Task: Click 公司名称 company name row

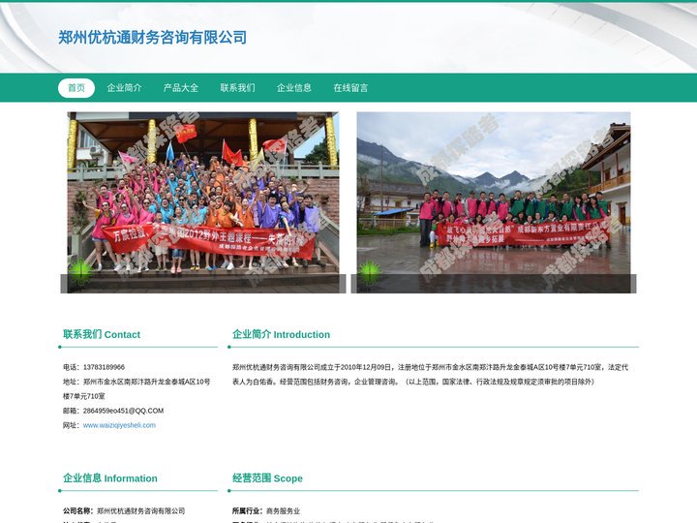Action: coord(124,511)
